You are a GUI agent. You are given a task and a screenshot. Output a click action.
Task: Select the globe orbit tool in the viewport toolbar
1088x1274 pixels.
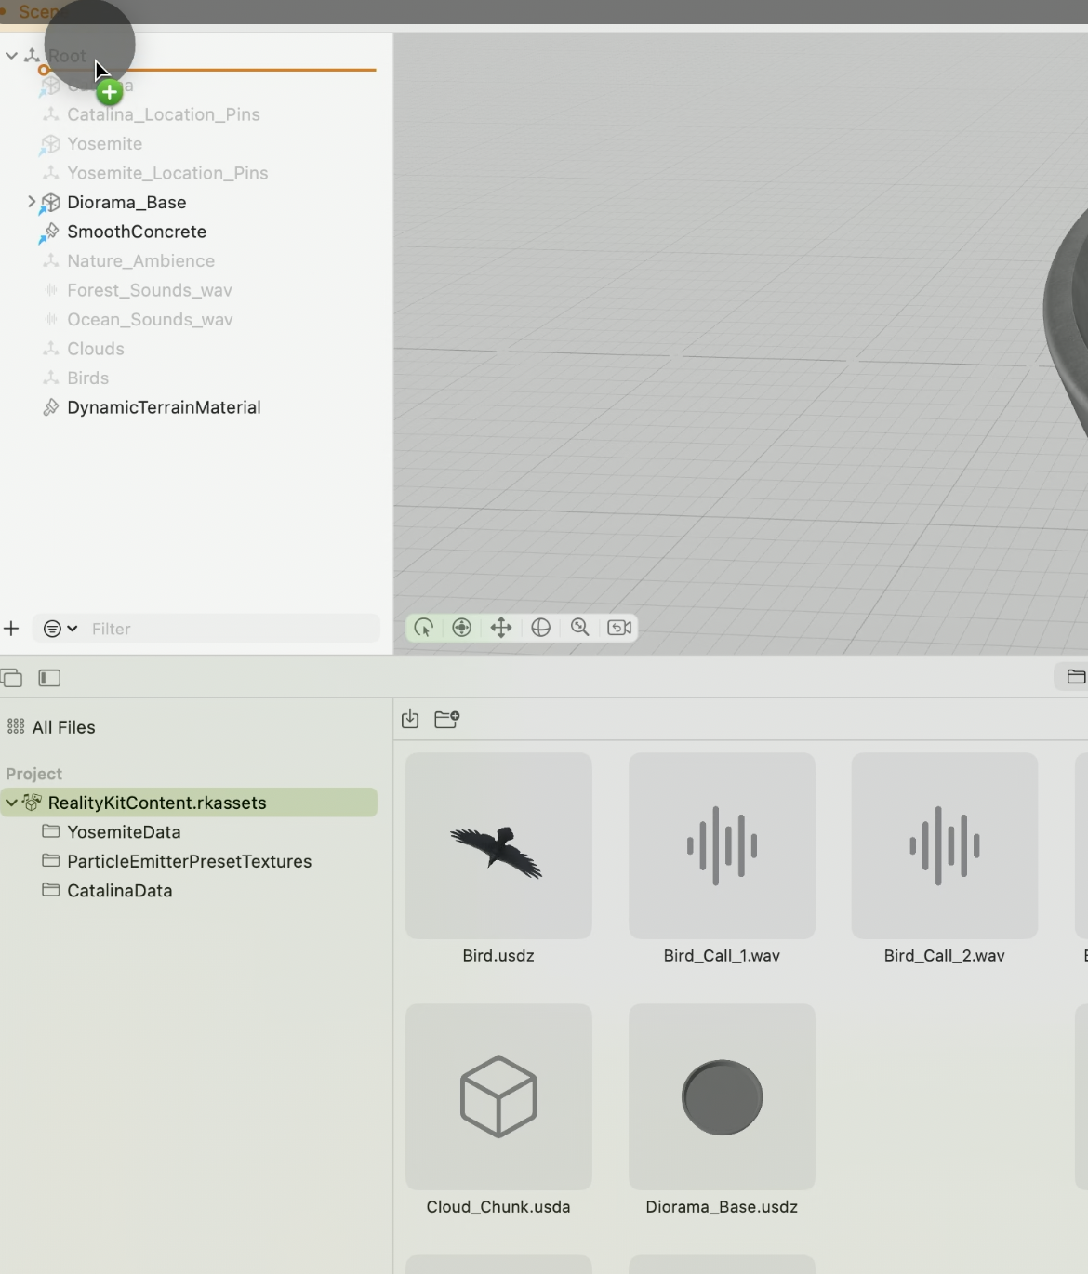point(540,628)
